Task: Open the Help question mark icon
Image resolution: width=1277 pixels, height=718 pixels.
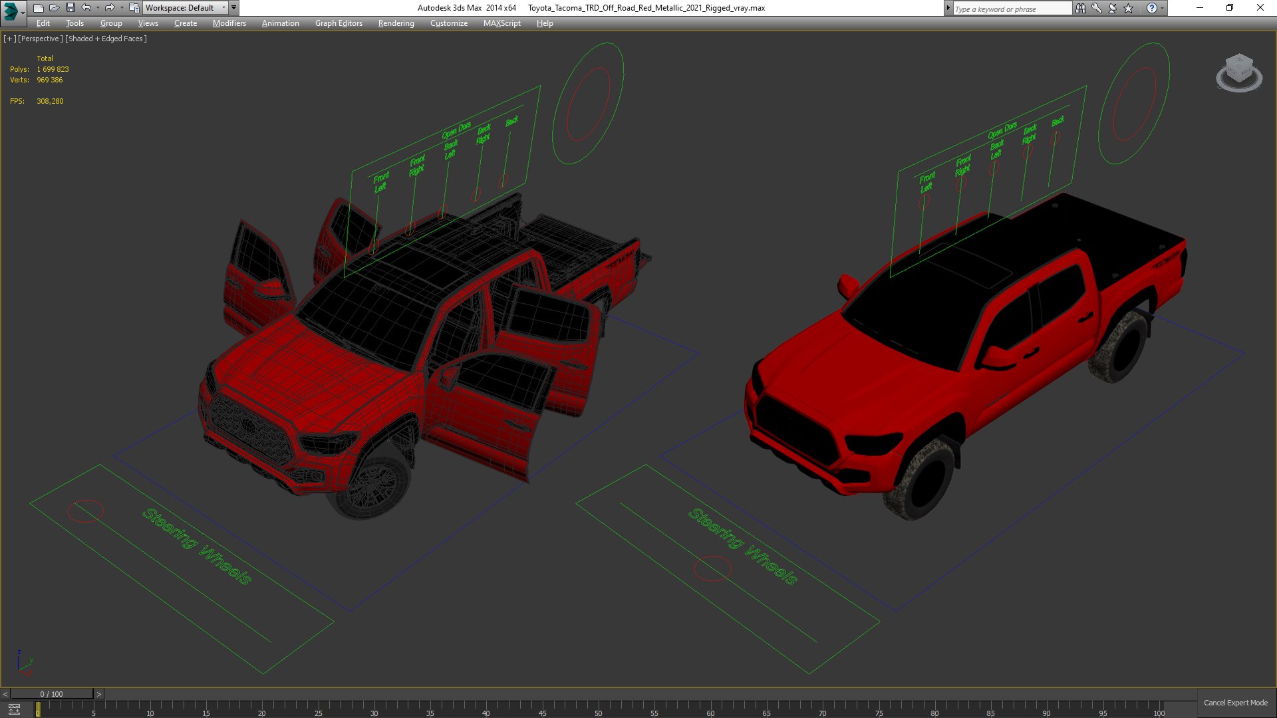Action: 1152,8
